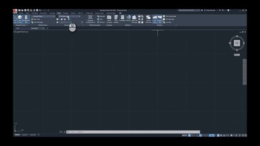Open the Properties palette
The image size is (260, 146).
point(122,18)
